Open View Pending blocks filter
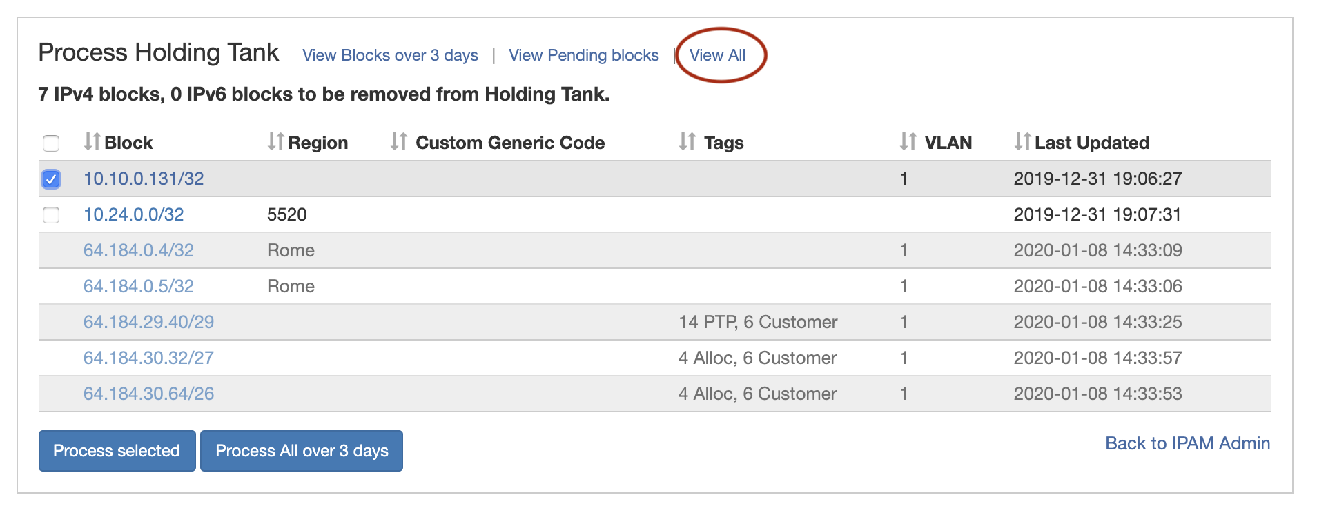Screen dimensions: 1317x517 tap(583, 55)
